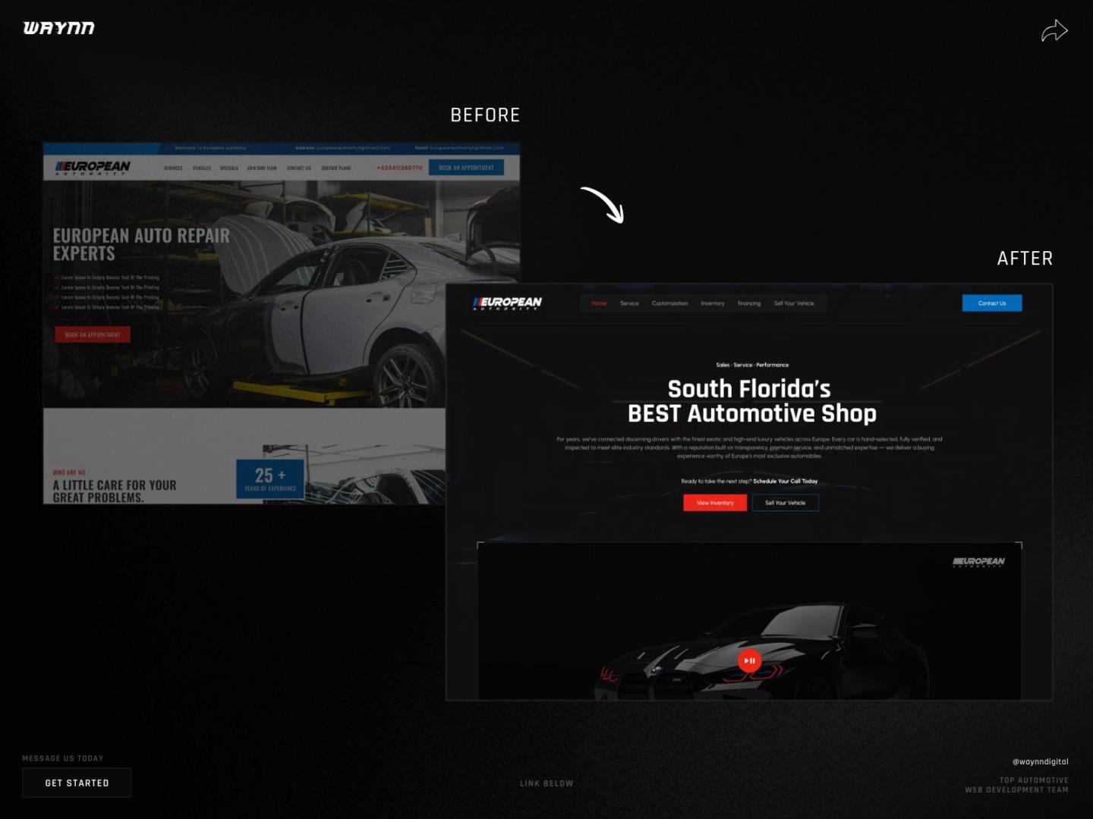
Task: Click the blue Contact Us button
Action: 992,303
